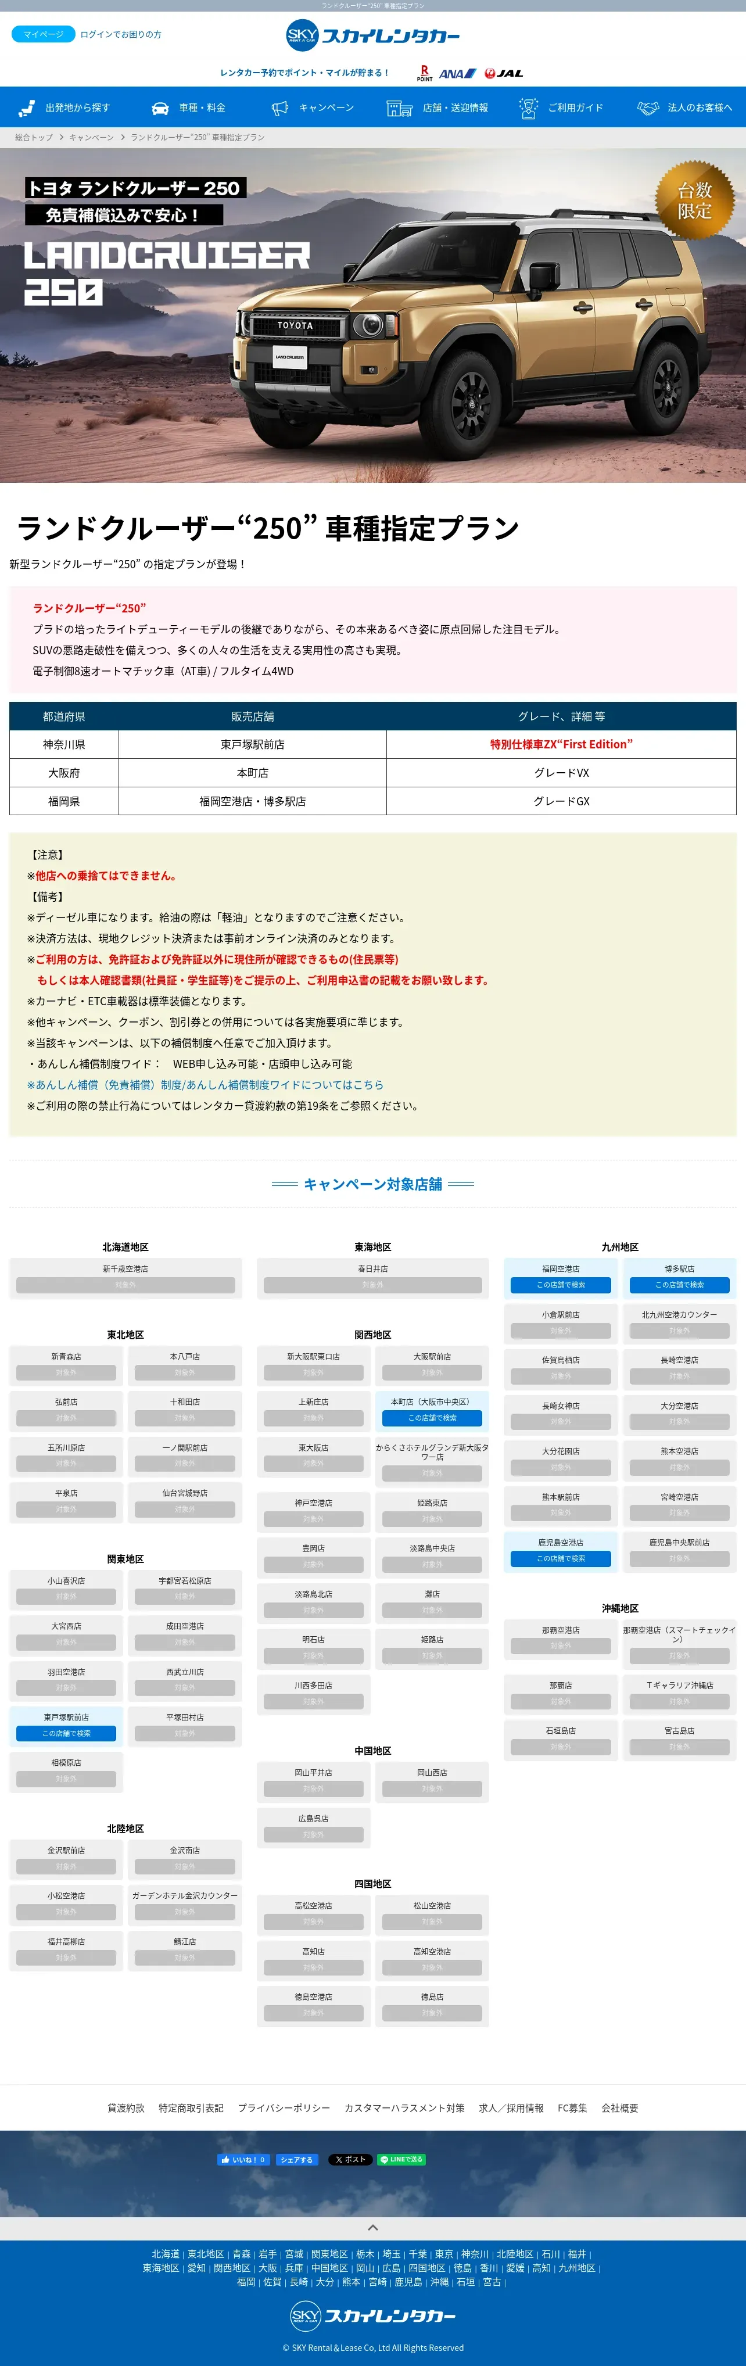Screen dimensions: 746x2366
Task: Click the 羽田空港店 store card
Action: (x=66, y=1681)
